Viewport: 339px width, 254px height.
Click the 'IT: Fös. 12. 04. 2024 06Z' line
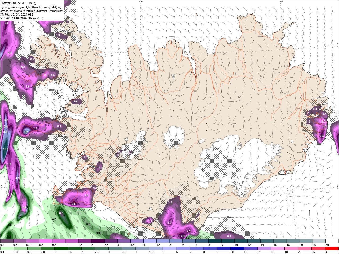17,15
